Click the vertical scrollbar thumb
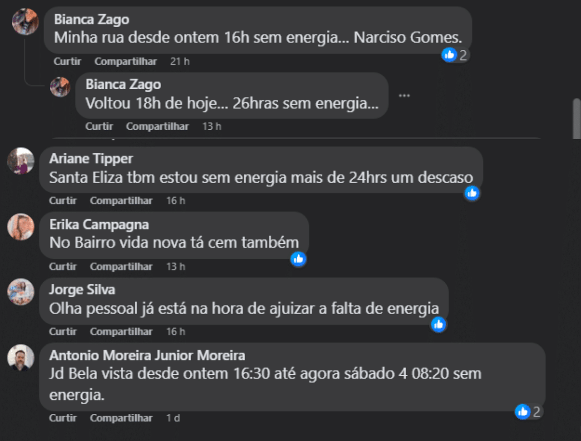Viewport: 581px width, 441px height. point(576,119)
